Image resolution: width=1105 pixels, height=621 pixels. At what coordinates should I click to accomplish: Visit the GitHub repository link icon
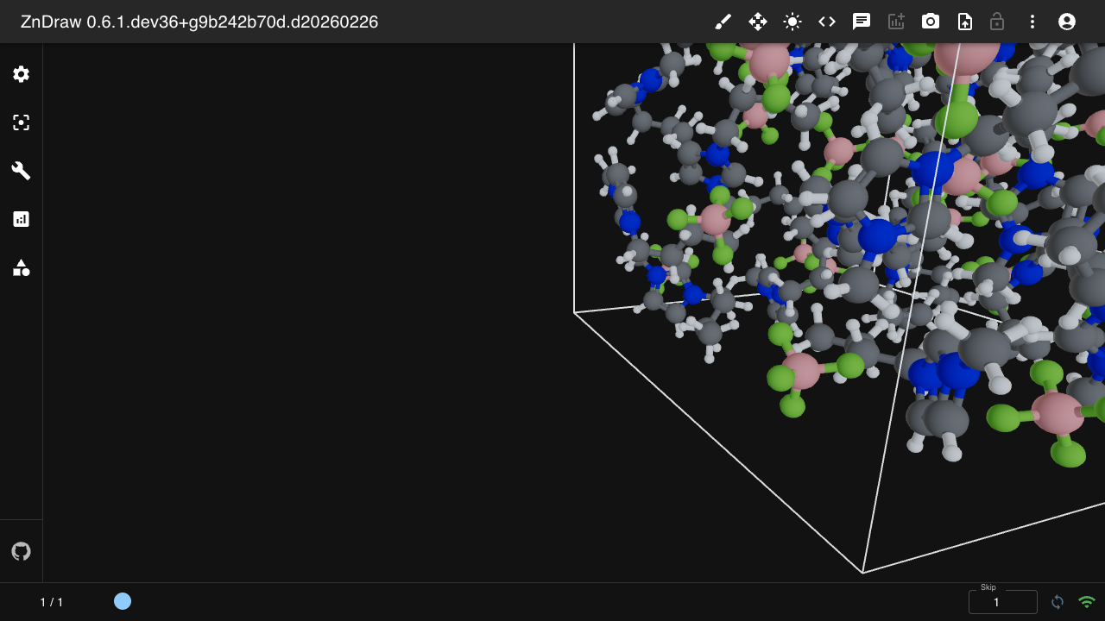coord(22,551)
